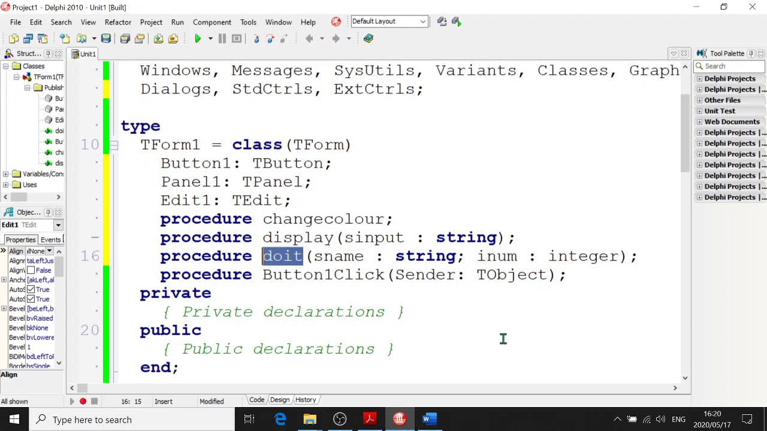The height and width of the screenshot is (431, 767).
Task: Open the Align alNone value dropdown
Action: click(50, 251)
